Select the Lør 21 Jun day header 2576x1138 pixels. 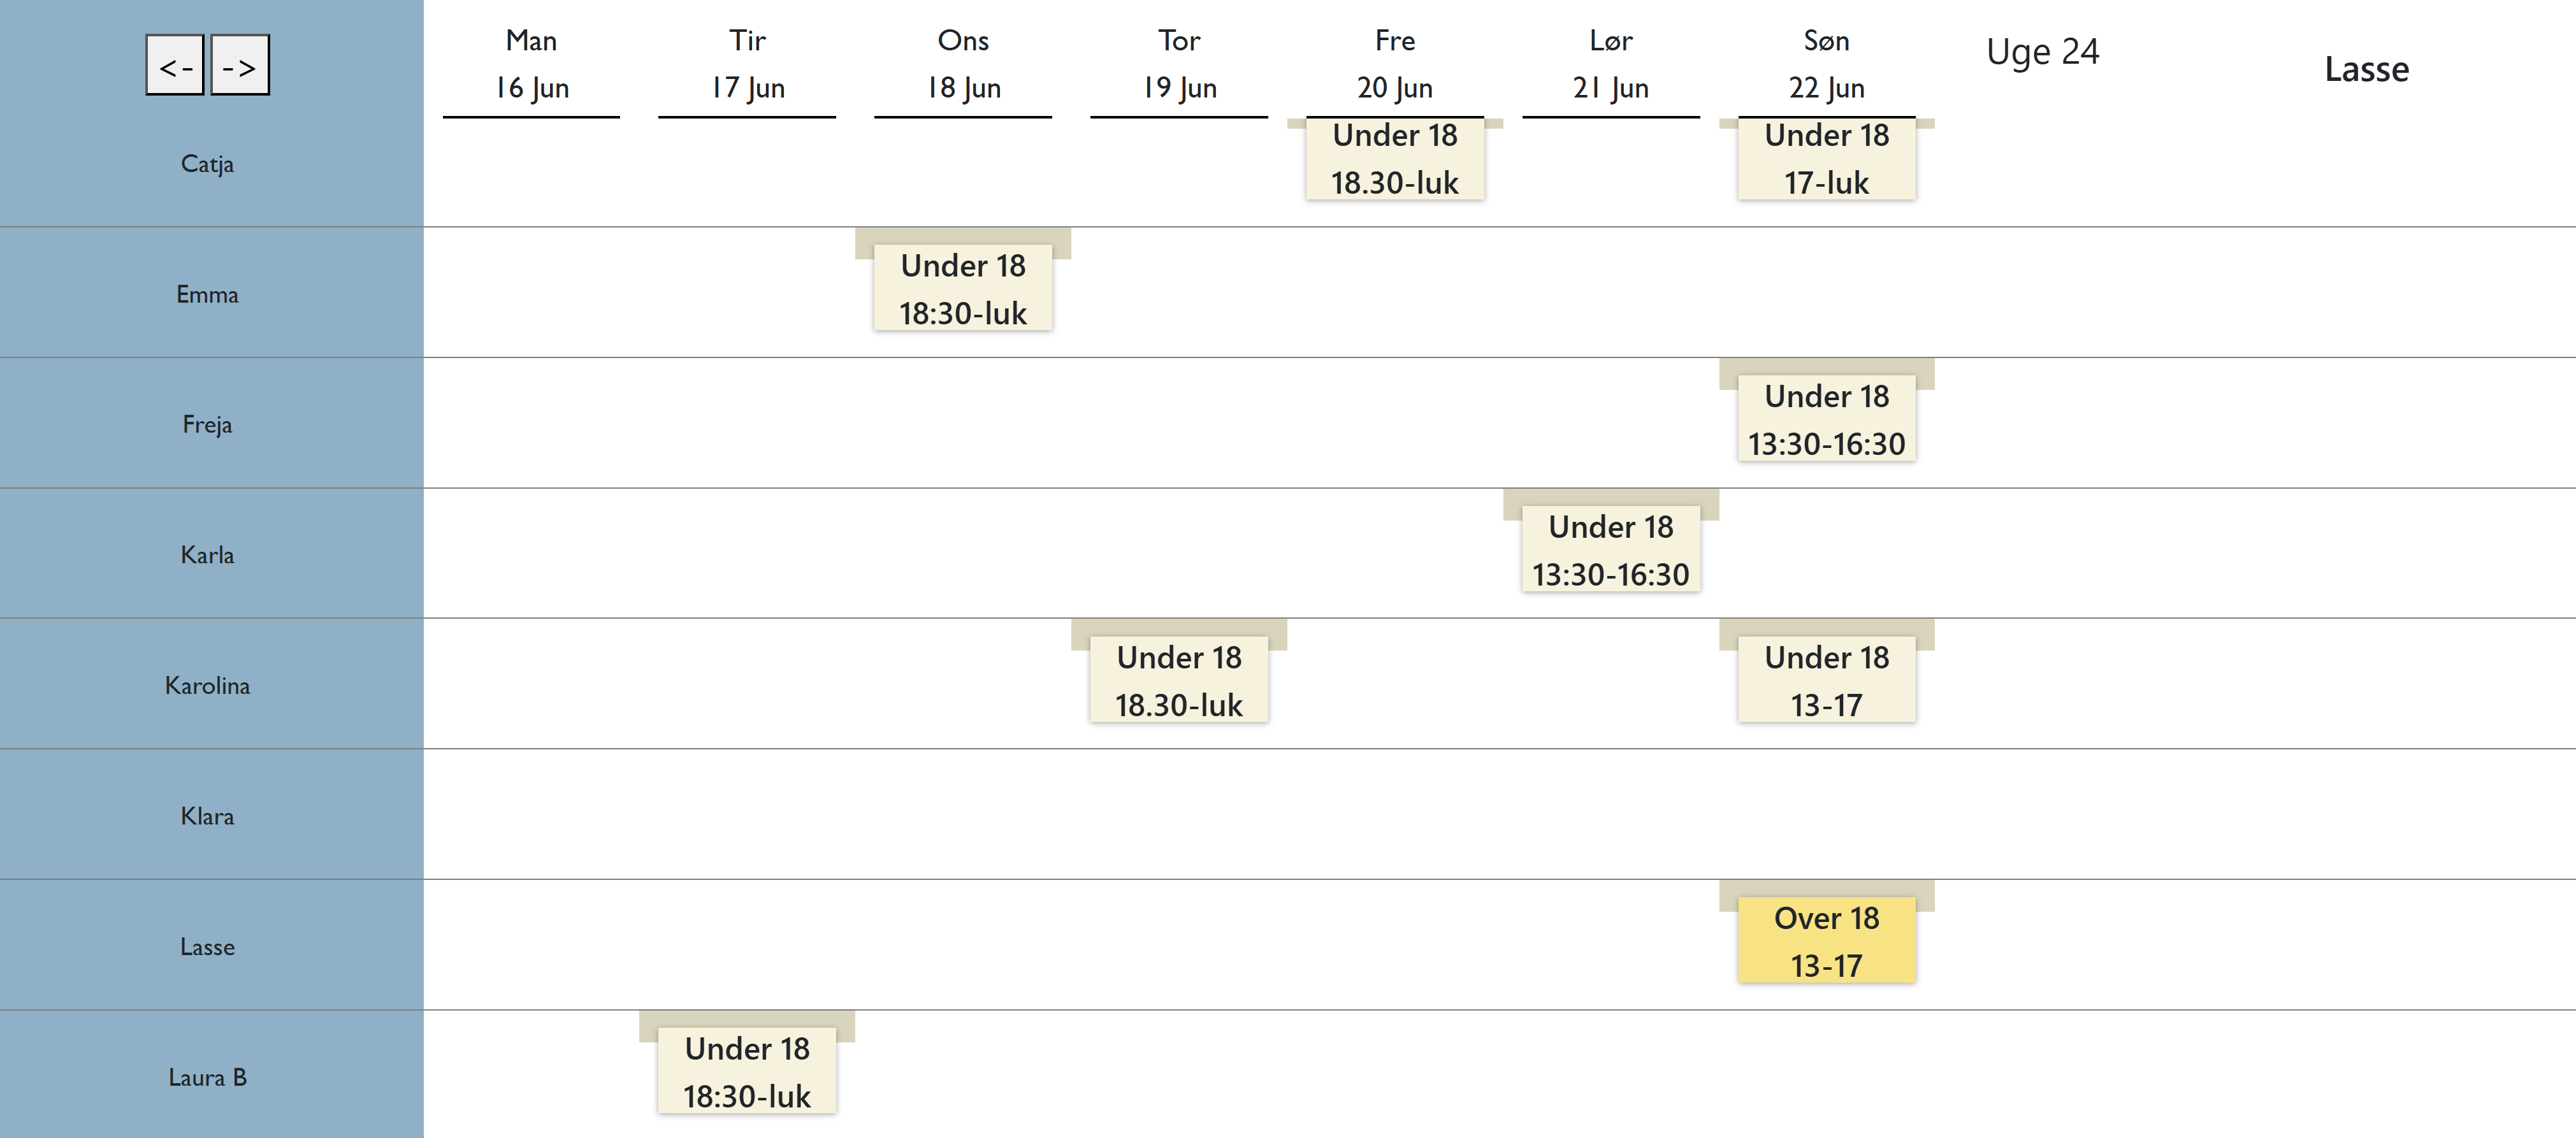(x=1610, y=65)
